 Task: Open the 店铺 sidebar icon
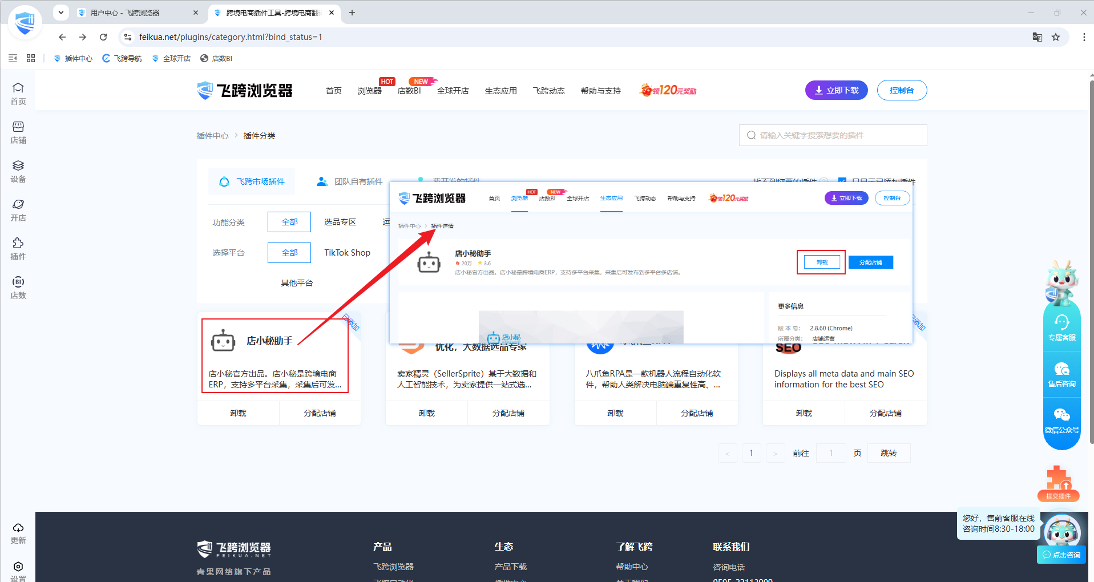(x=18, y=132)
